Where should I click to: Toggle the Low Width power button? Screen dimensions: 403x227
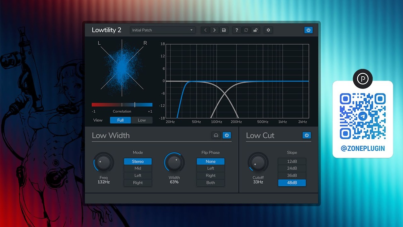point(227,135)
